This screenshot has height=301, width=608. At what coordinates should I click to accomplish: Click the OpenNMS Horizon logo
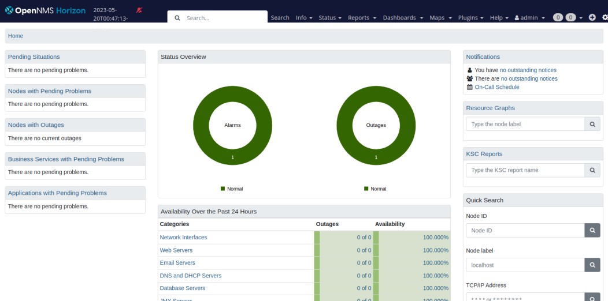coord(45,10)
